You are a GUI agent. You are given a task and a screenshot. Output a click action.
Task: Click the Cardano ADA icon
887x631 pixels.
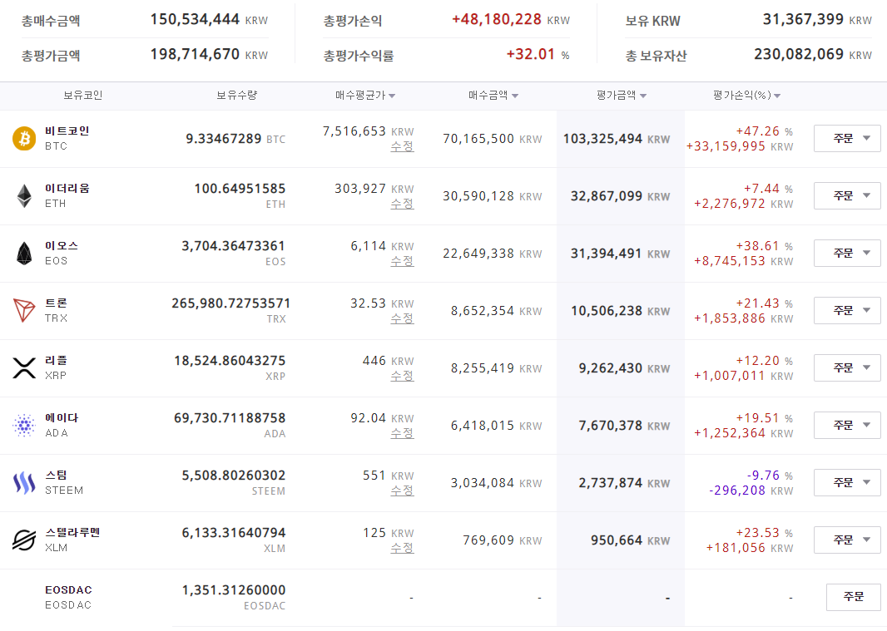(x=24, y=425)
